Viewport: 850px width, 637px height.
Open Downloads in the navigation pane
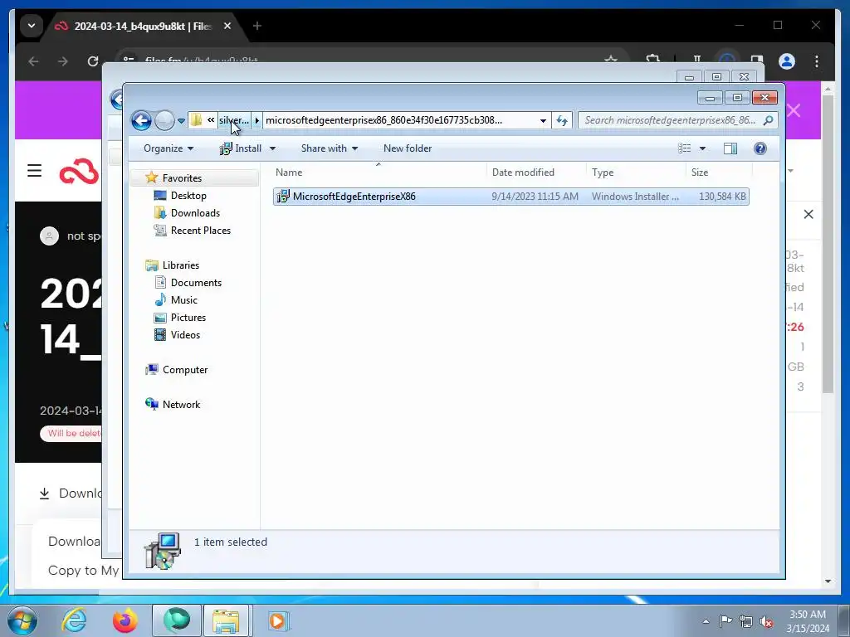click(195, 213)
